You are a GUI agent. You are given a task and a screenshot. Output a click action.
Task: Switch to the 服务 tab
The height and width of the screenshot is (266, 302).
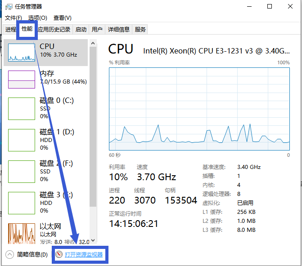point(140,30)
